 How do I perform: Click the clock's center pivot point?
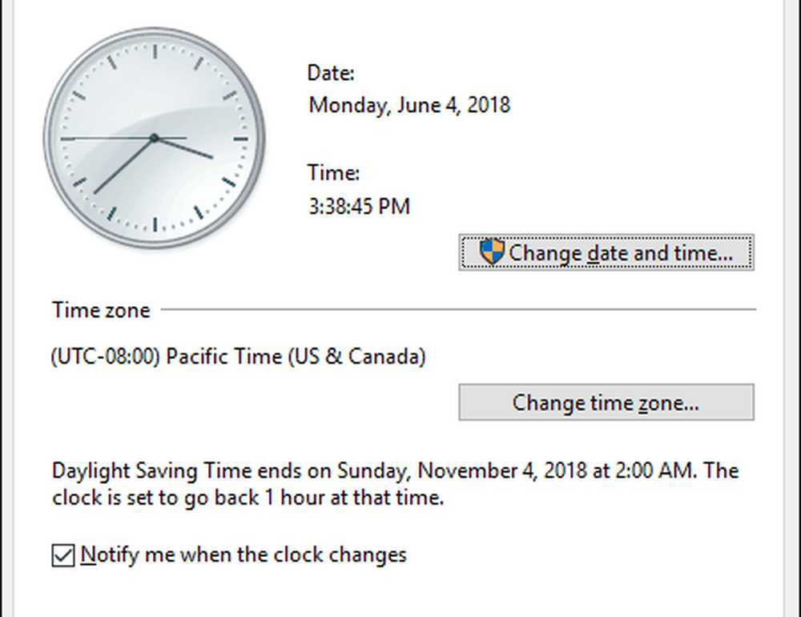point(154,139)
